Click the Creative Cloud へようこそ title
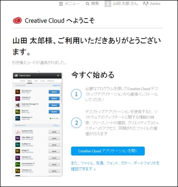178x187 pixels. click(x=60, y=20)
